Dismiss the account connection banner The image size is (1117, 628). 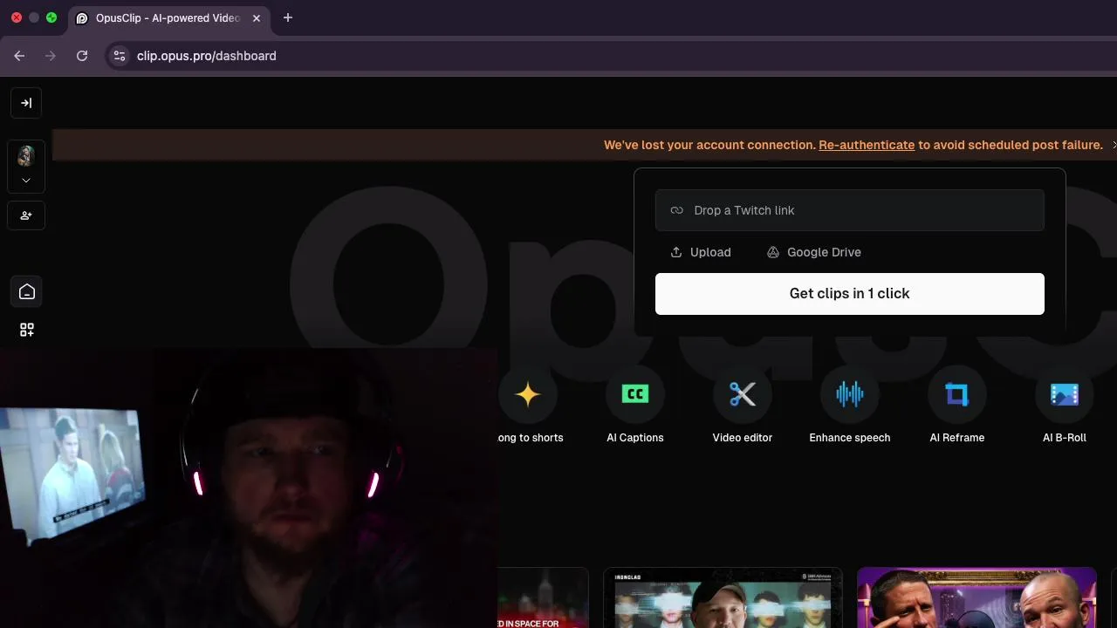tap(1114, 145)
